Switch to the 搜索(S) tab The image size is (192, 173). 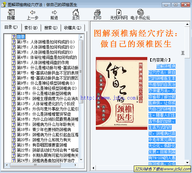click(x=51, y=28)
